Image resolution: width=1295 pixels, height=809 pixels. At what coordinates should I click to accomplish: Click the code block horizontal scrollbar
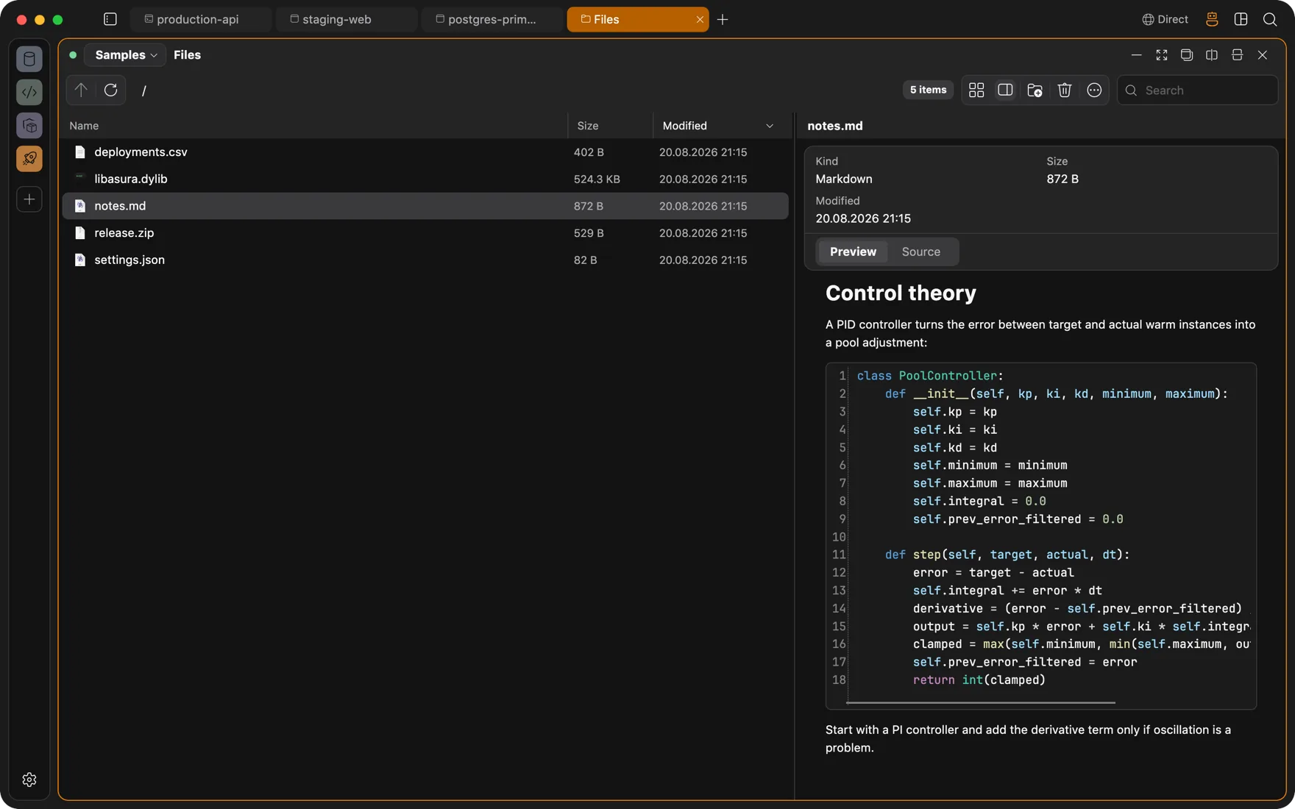981,702
